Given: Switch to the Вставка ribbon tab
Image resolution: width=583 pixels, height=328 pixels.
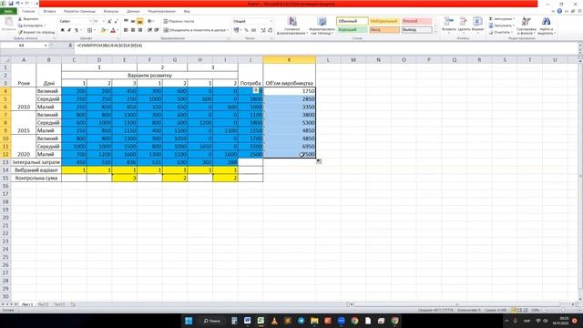Looking at the screenshot, I should click(49, 11).
